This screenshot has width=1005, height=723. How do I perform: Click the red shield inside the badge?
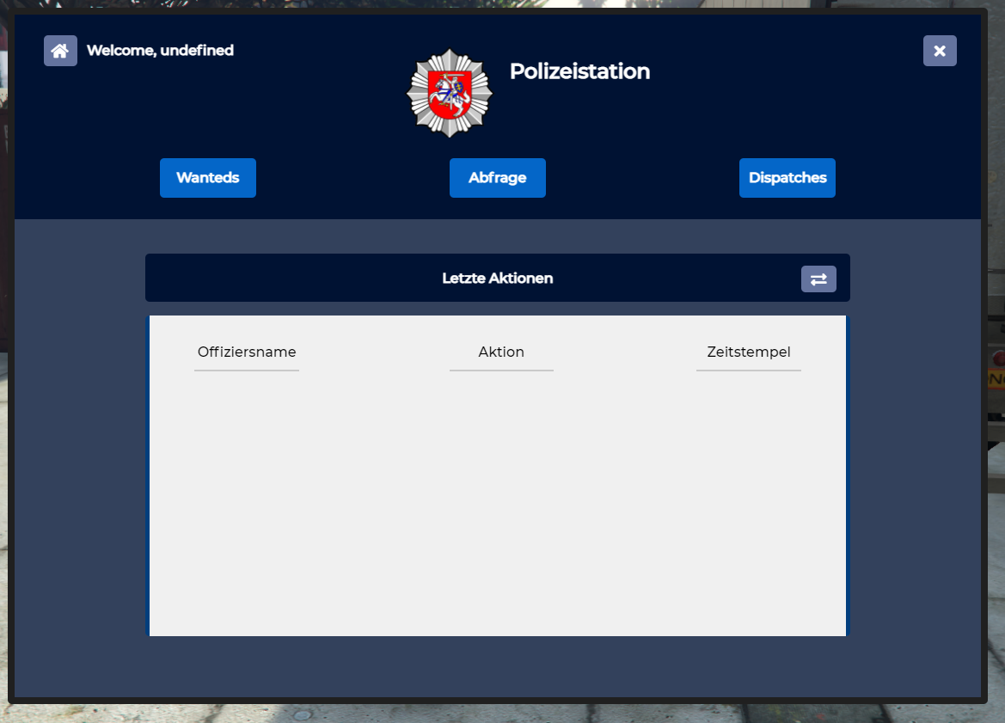[x=448, y=96]
